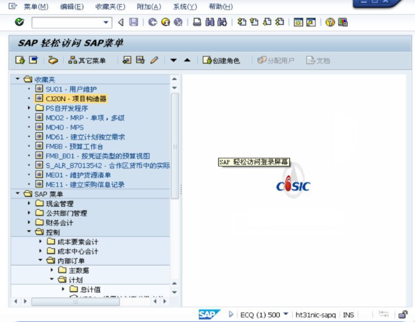Viewport: 415px width, 322px height.
Task: Open the 收藏夹(F) menu
Action: click(110, 6)
